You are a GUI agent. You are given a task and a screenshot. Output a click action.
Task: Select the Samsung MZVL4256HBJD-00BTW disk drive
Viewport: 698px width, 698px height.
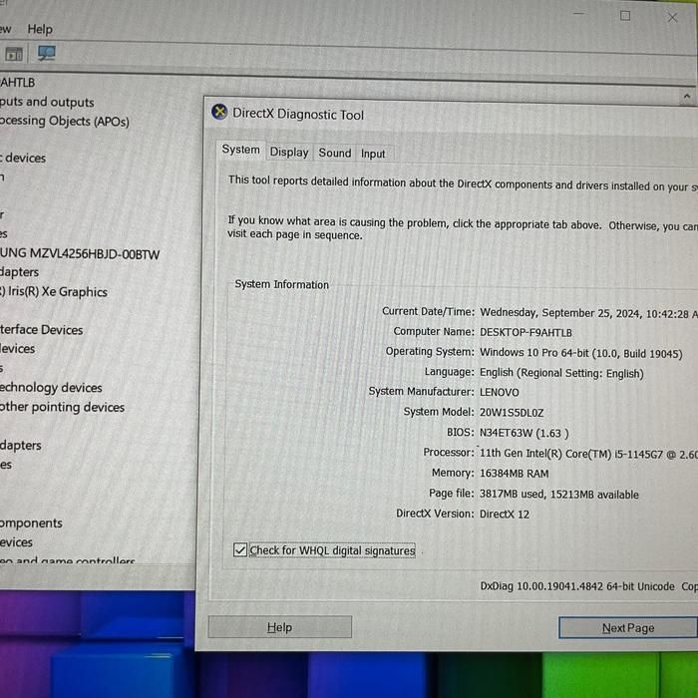[80, 253]
